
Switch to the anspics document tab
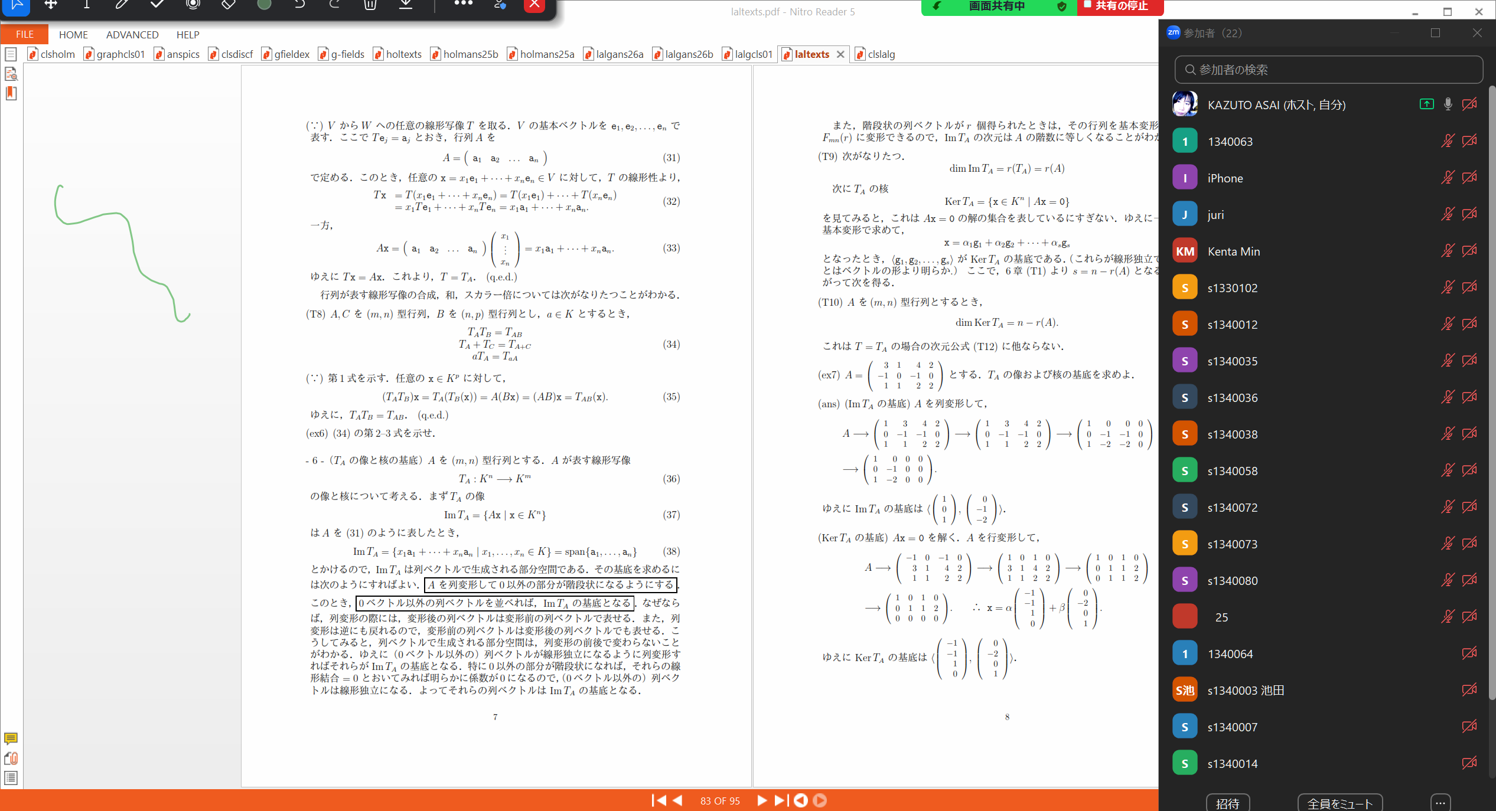click(177, 54)
